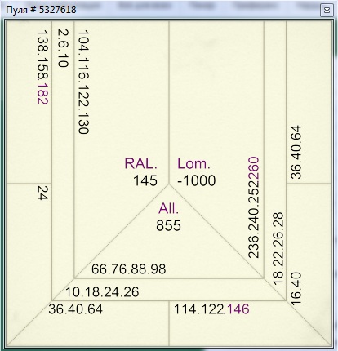
Task: Click the vertical 138.158.182 column
Action: 42,67
